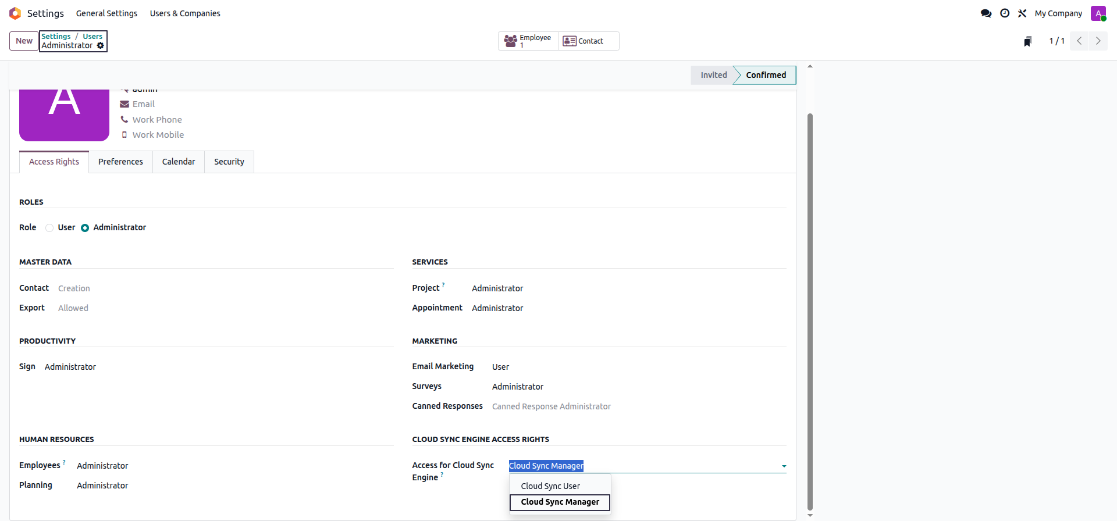Set status to Invited
This screenshot has width=1117, height=521.
point(714,75)
